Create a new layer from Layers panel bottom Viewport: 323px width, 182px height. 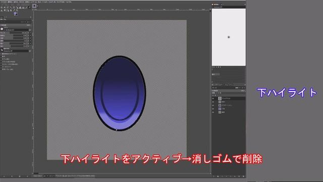[213, 176]
